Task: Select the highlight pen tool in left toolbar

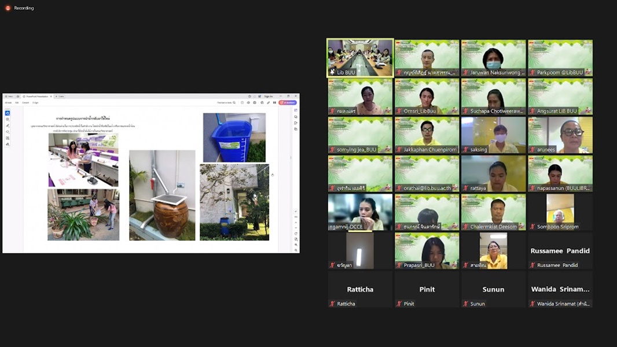Action: tap(8, 125)
